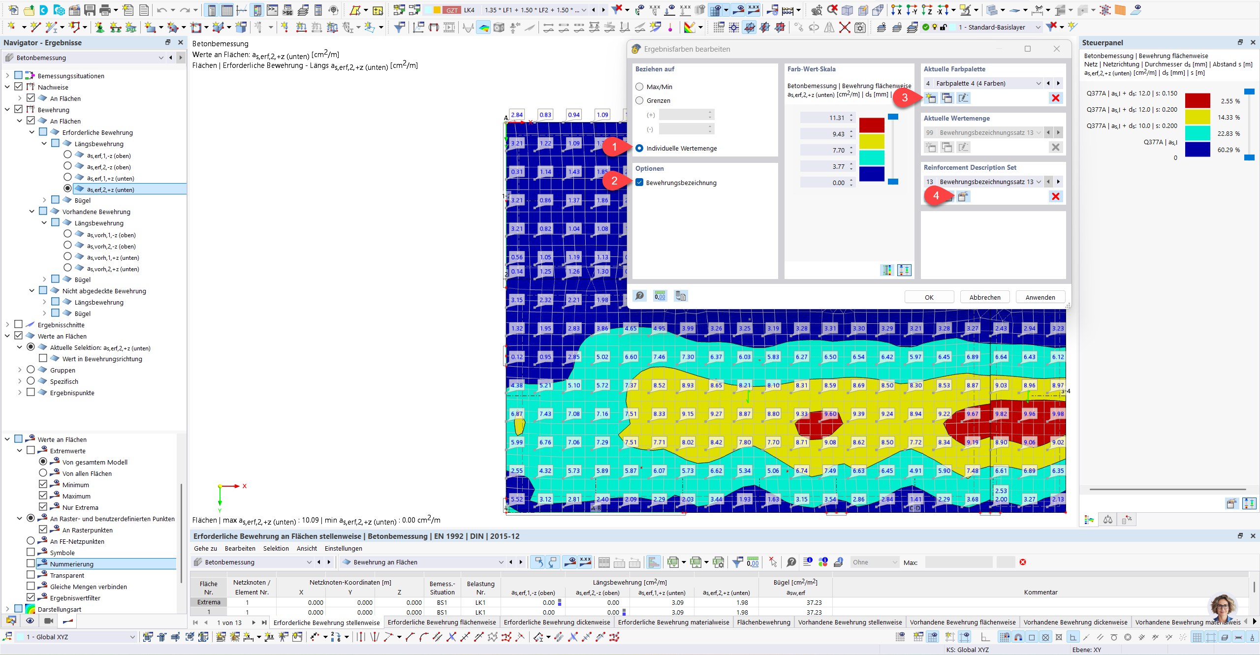Click decimal places icon in dialog footer
The width and height of the screenshot is (1260, 655).
660,296
